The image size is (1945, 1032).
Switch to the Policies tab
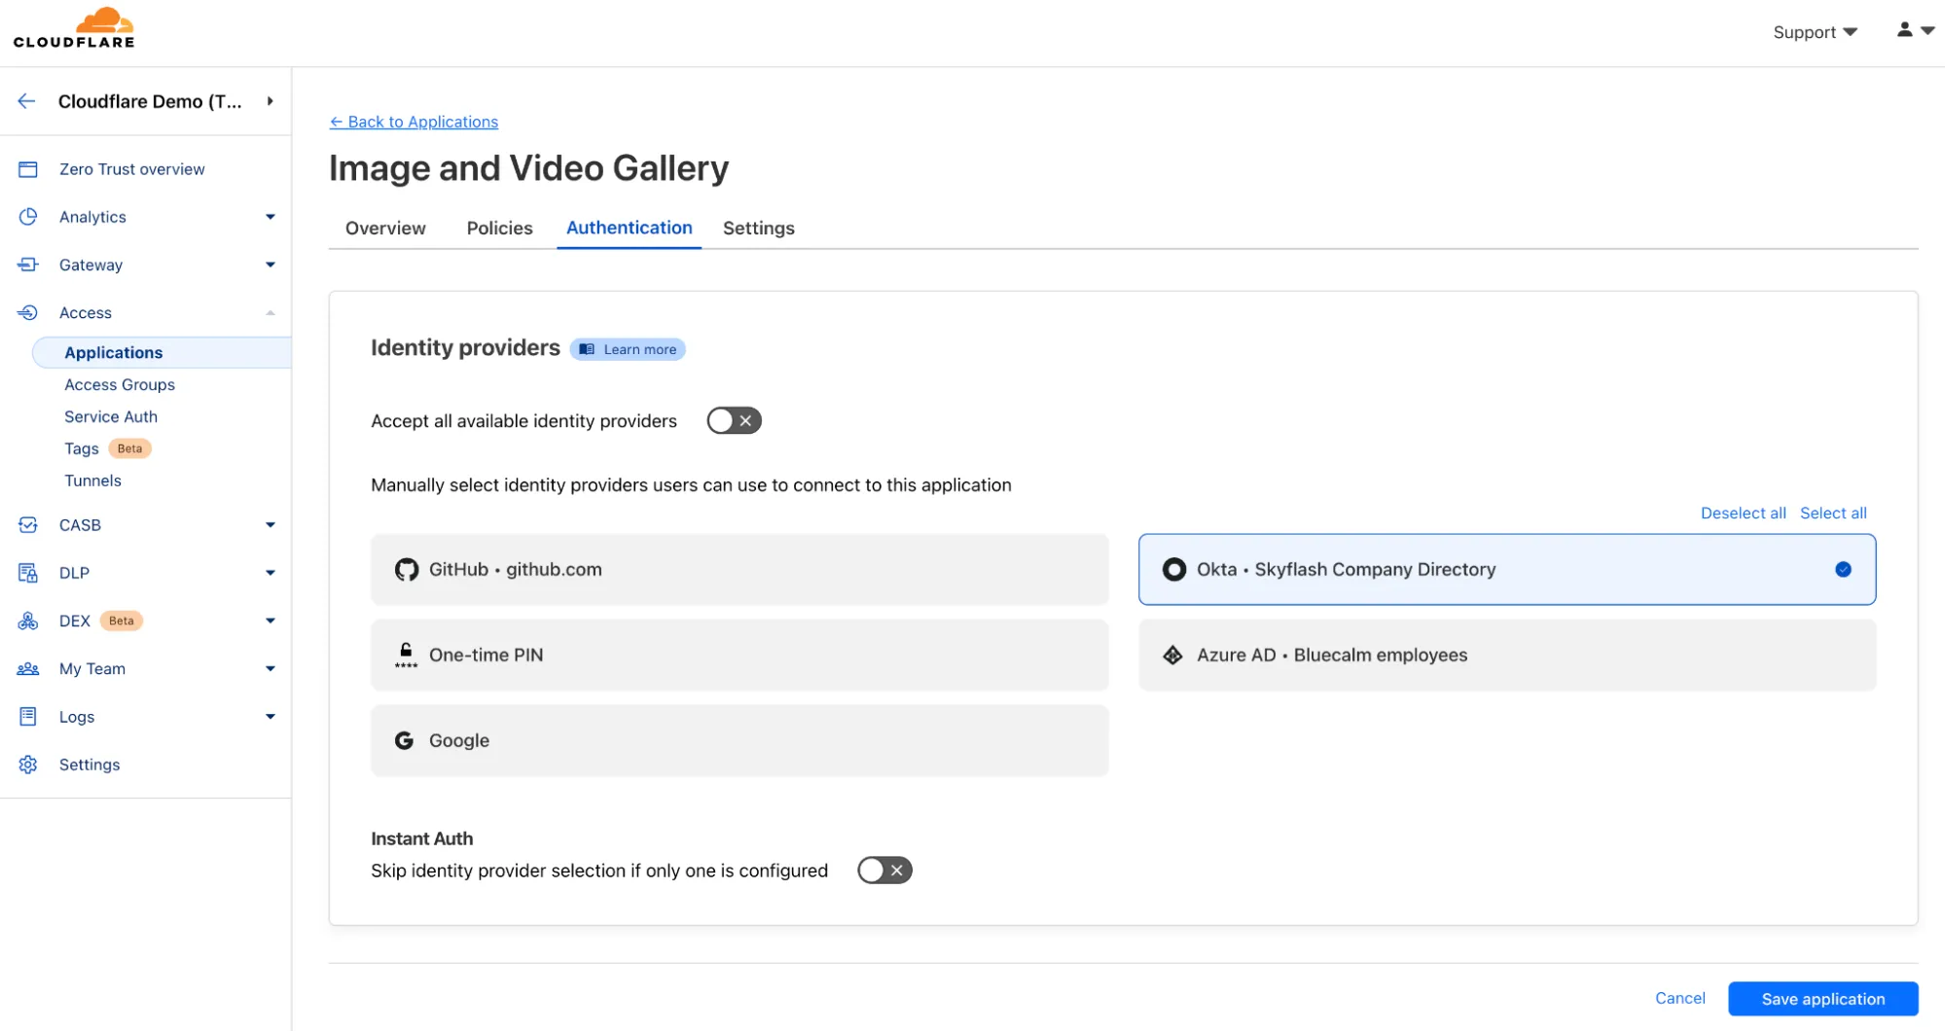coord(499,228)
